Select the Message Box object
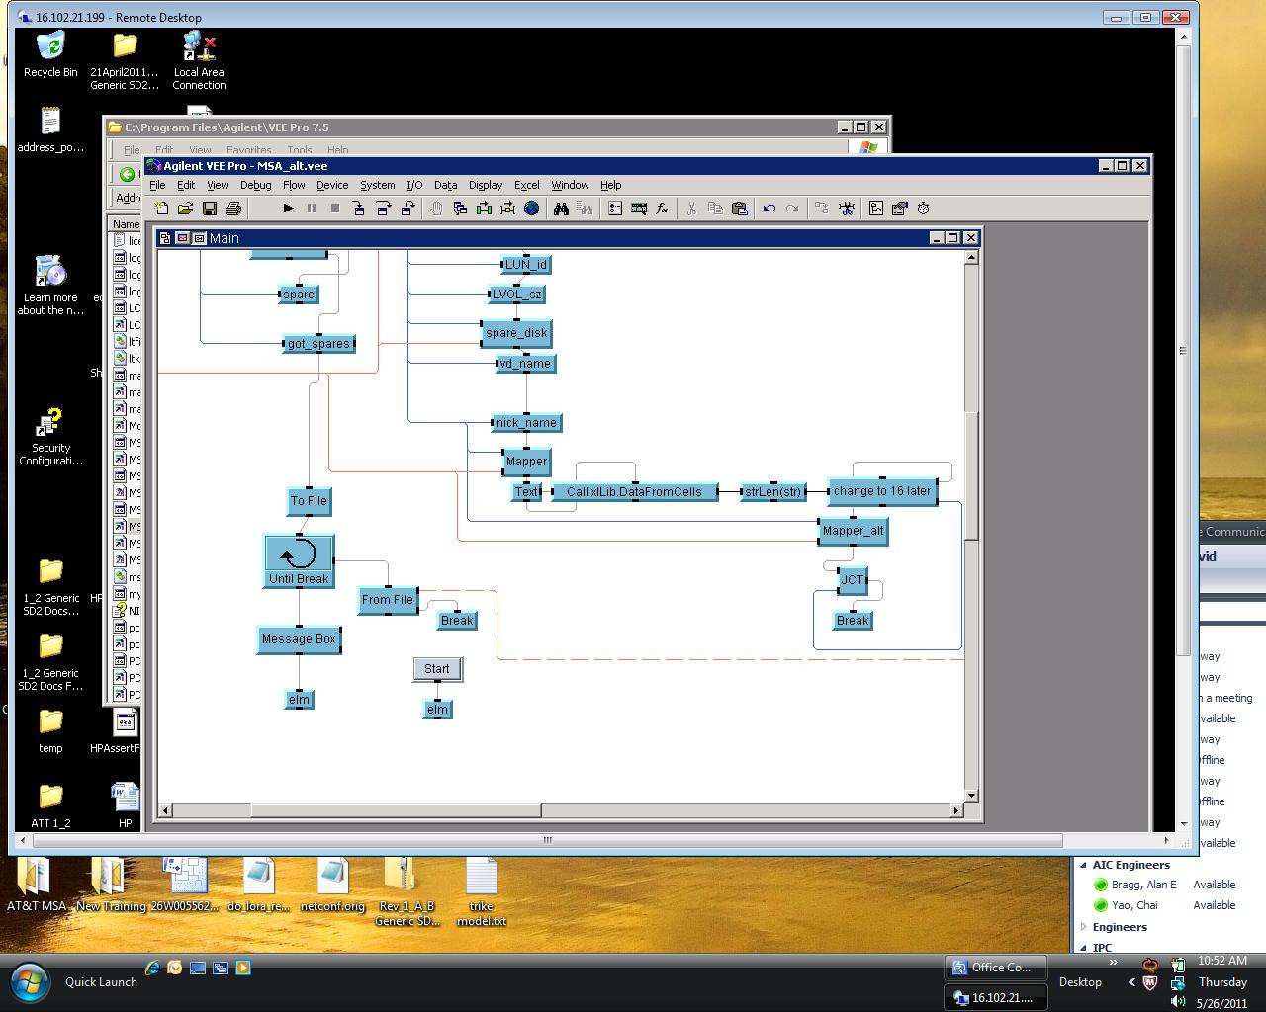The width and height of the screenshot is (1266, 1012). pos(299,639)
